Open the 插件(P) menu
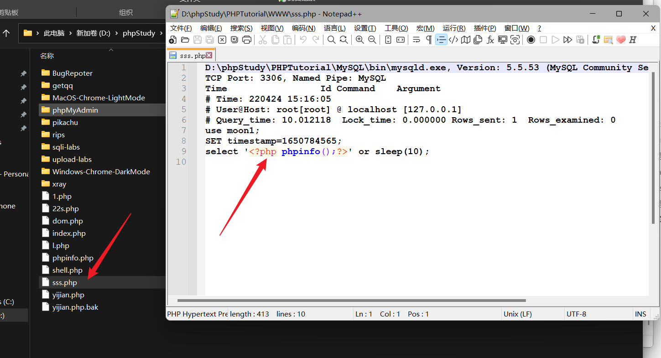 click(x=485, y=28)
